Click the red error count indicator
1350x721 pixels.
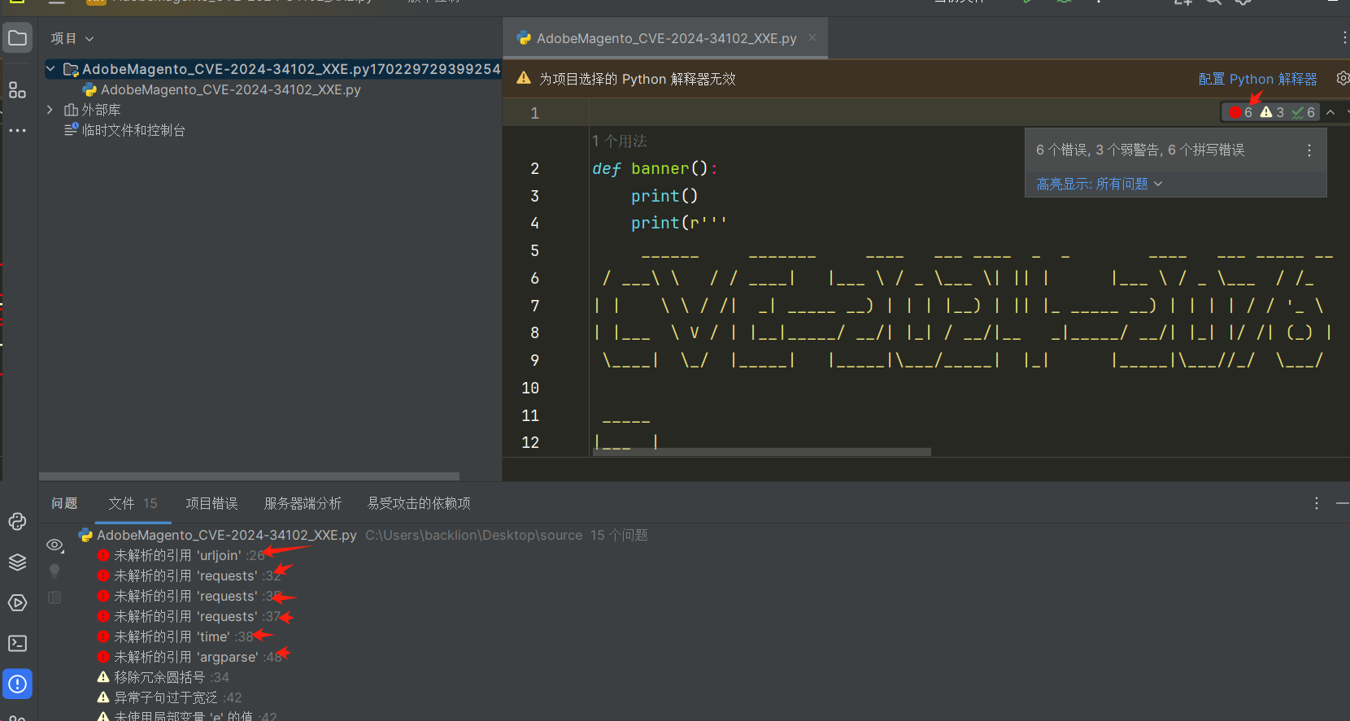[1241, 112]
